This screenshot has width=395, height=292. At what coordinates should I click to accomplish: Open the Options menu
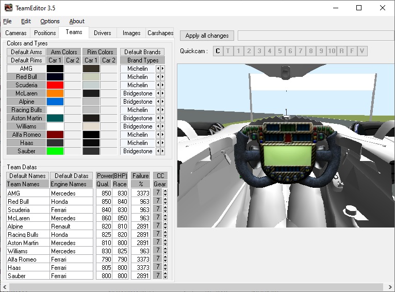point(50,22)
